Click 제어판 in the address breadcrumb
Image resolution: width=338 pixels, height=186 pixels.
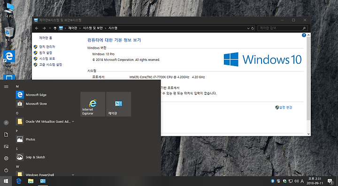(73, 28)
